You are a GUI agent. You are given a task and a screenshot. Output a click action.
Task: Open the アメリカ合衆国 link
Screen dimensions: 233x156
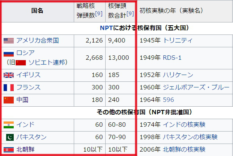37,41
